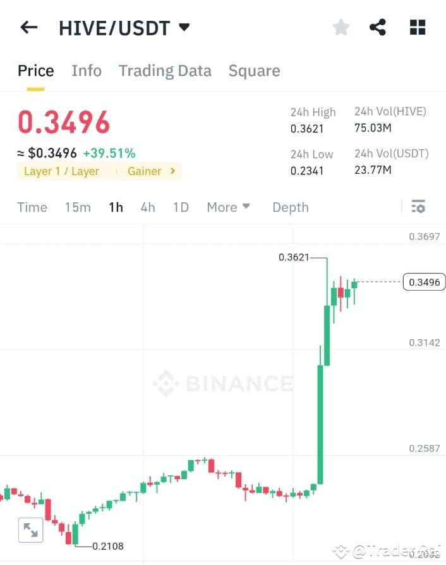Add HIVE/USDT to favorites with the star icon
446x565 pixels.
[x=341, y=27]
